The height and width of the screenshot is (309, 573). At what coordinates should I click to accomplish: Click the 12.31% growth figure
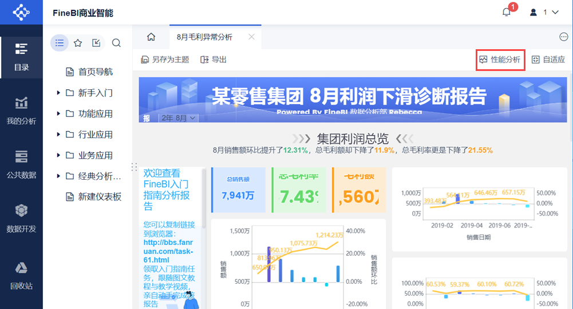[x=295, y=150]
